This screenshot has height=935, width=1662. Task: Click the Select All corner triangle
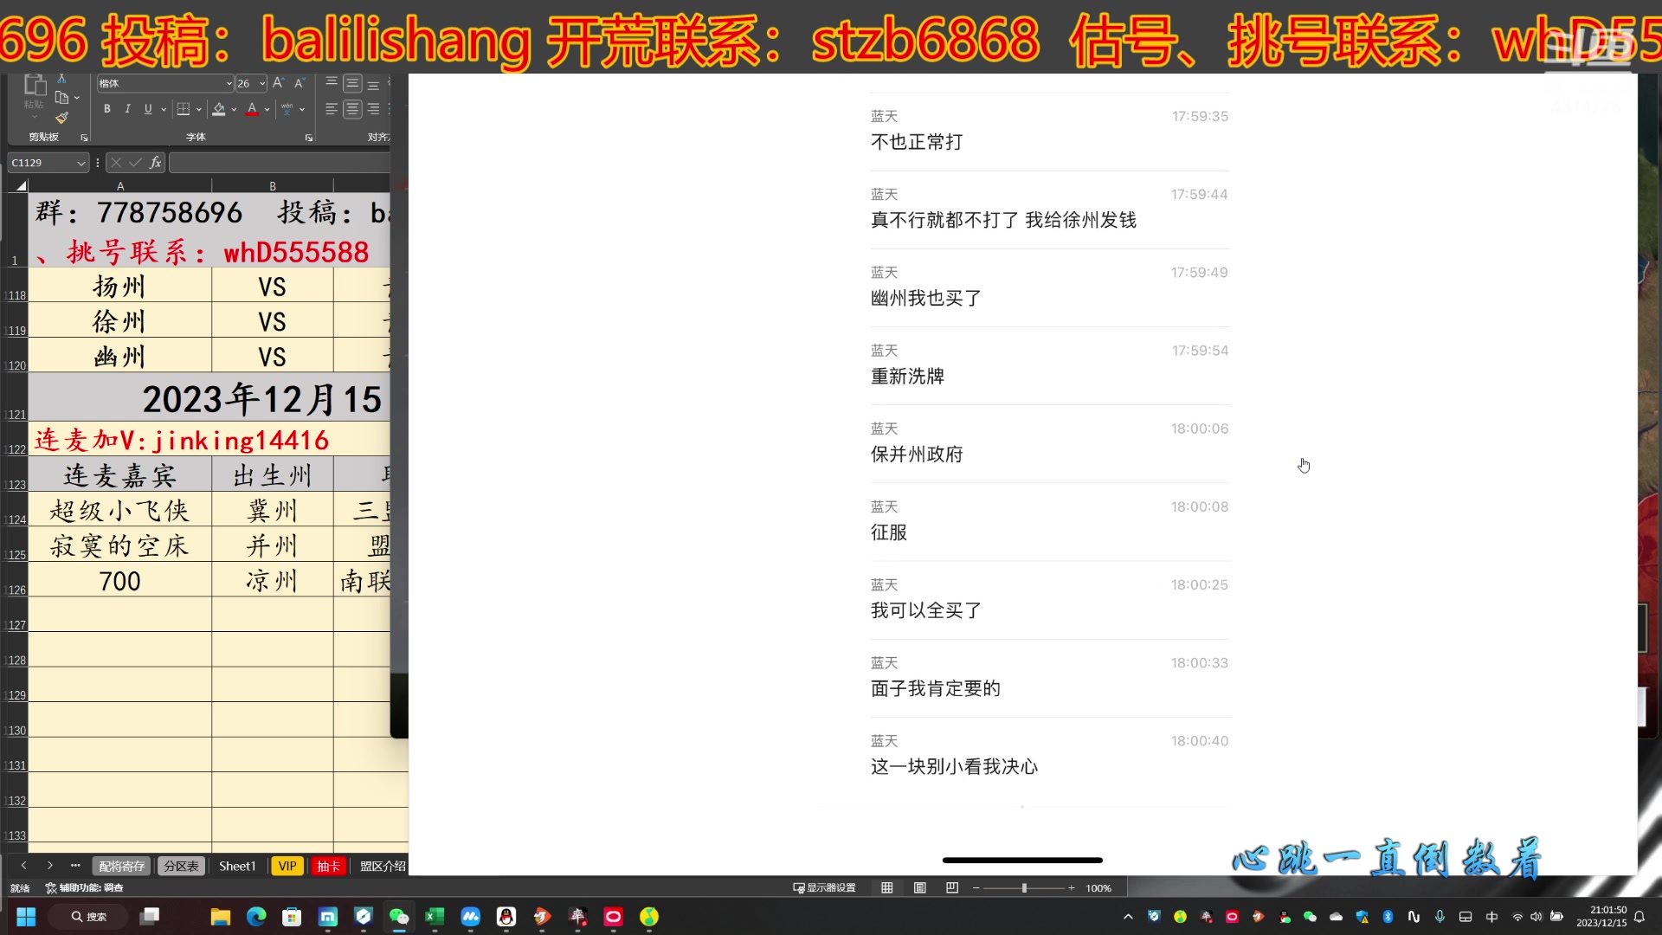point(21,185)
